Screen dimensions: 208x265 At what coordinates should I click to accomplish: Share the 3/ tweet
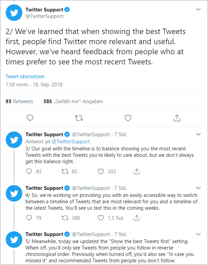tap(136, 171)
